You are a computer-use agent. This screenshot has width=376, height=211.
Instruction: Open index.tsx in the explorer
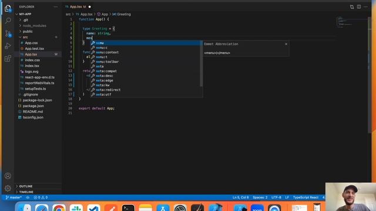click(x=38, y=66)
